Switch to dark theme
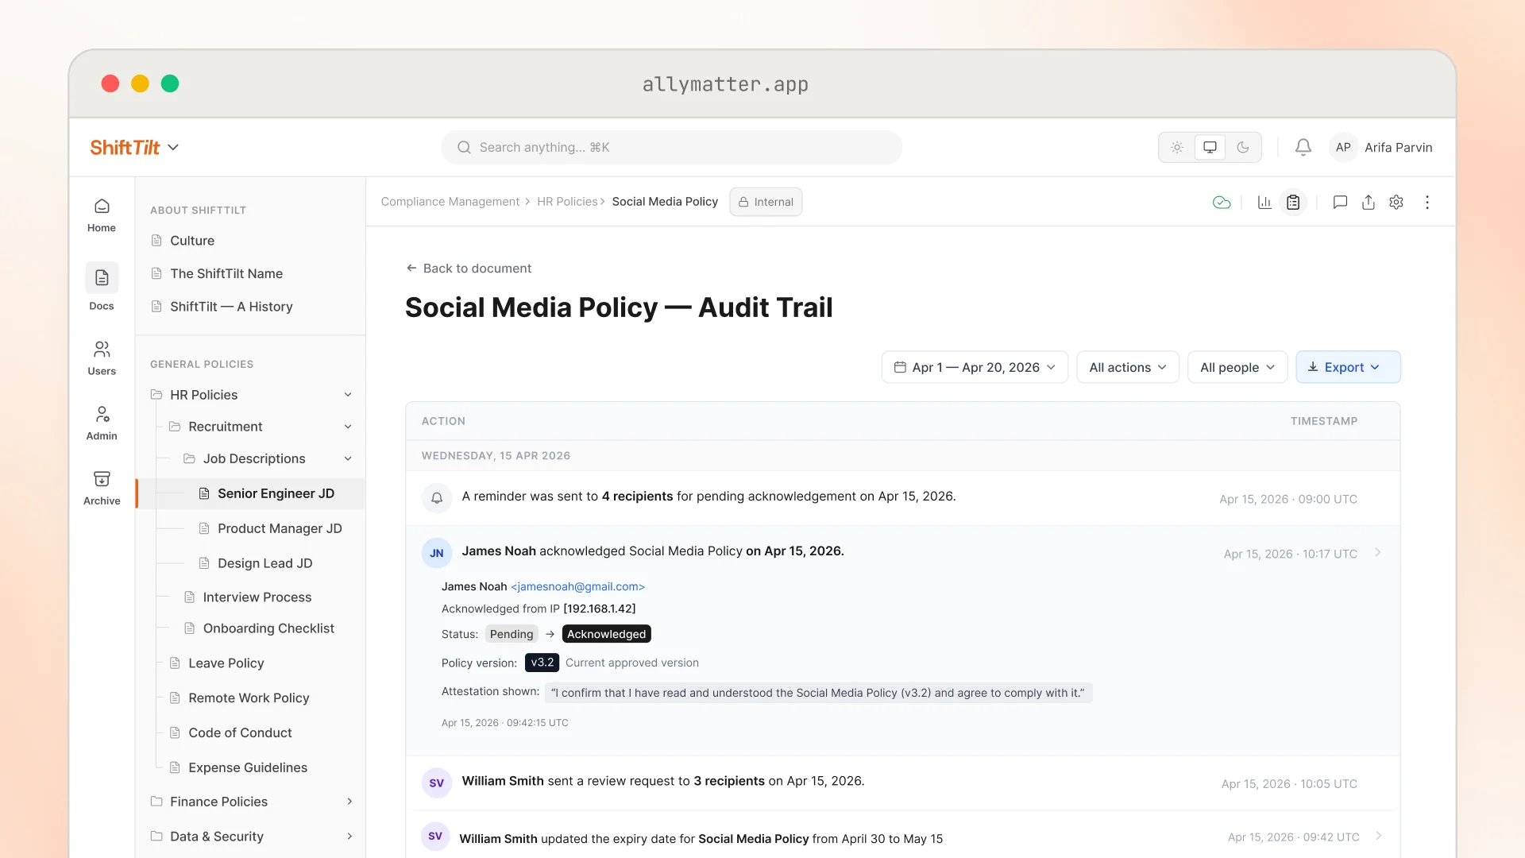The height and width of the screenshot is (858, 1525). pyautogui.click(x=1243, y=147)
